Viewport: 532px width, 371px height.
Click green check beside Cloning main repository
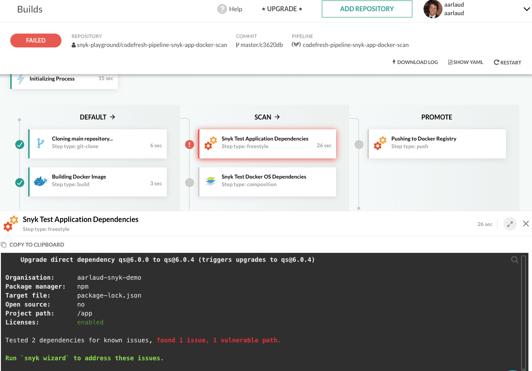coord(20,145)
